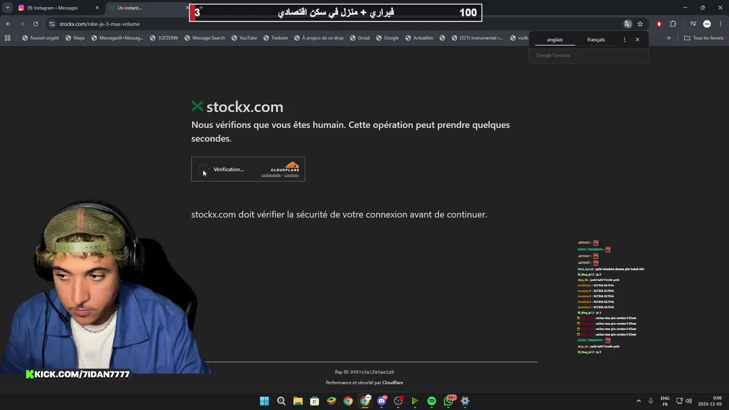
Task: Expand the tab search dropdown arrow
Action: point(7,8)
